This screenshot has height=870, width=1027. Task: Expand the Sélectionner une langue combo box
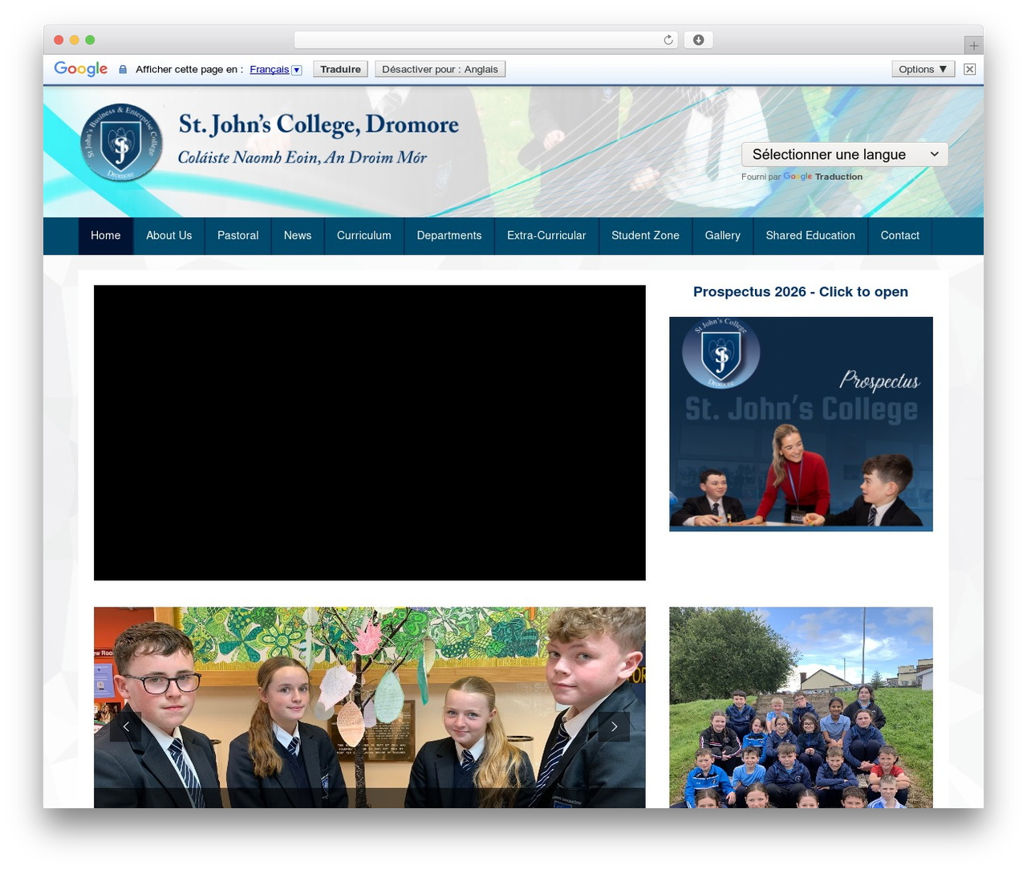tap(845, 154)
